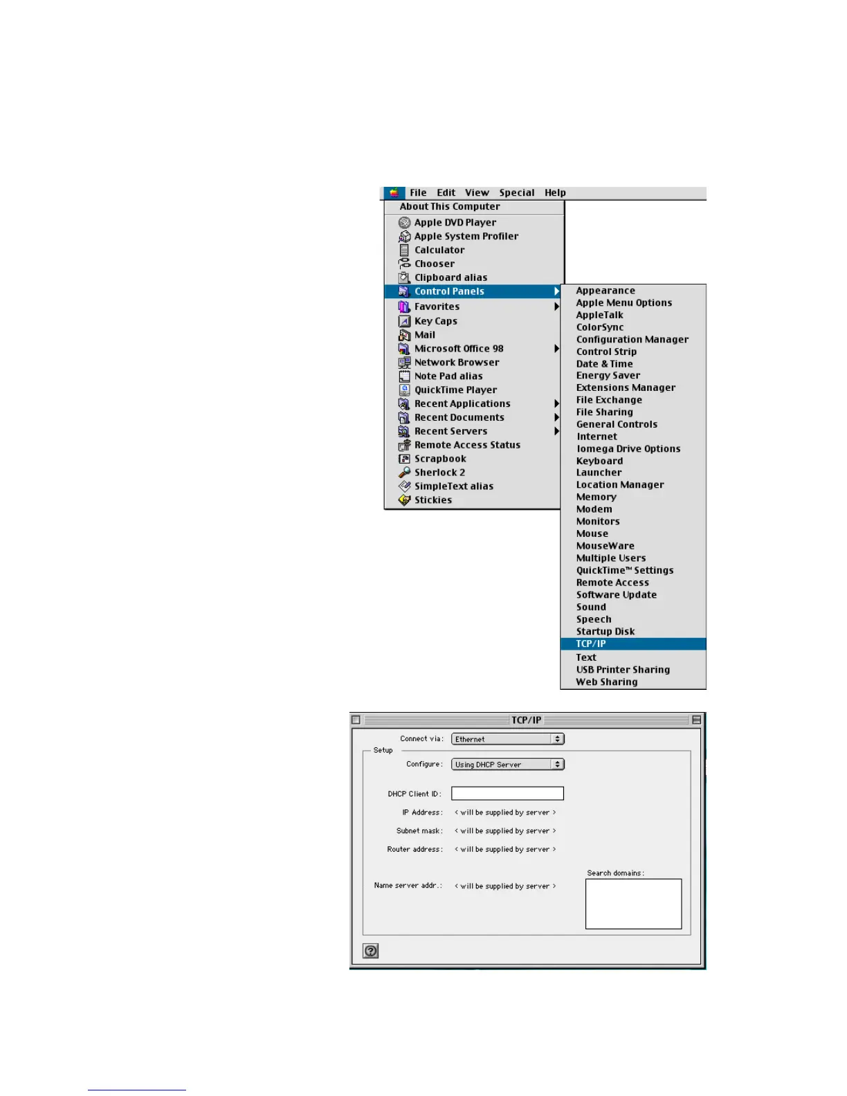Click the Stickies icon
847x1096 pixels.
click(x=405, y=500)
